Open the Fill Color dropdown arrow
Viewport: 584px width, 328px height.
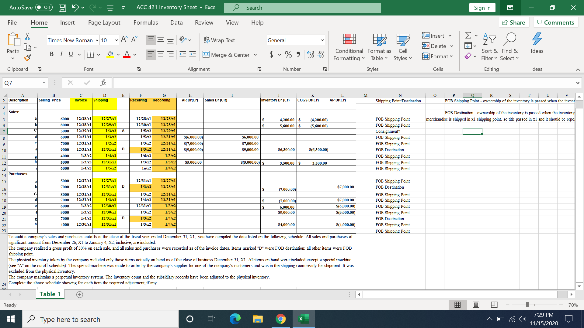tap(118, 55)
